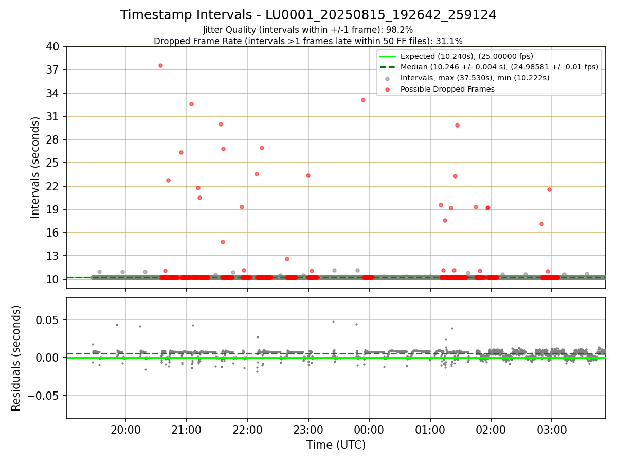
Task: Click the x-axis tick label '01:00'
Action: pyautogui.click(x=430, y=429)
